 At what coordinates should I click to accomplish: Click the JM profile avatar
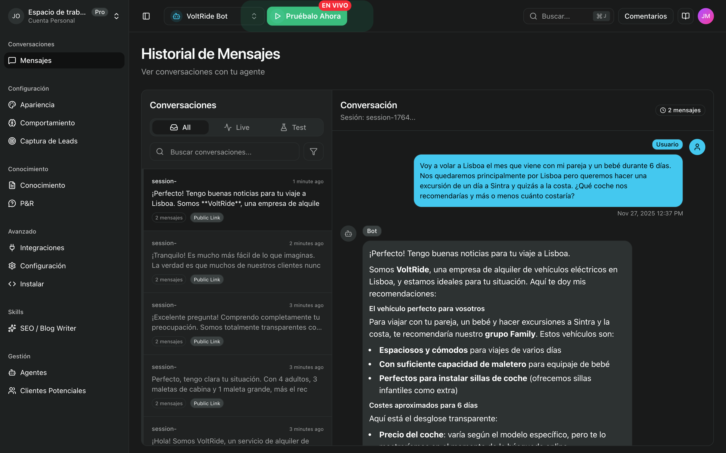coord(706,16)
